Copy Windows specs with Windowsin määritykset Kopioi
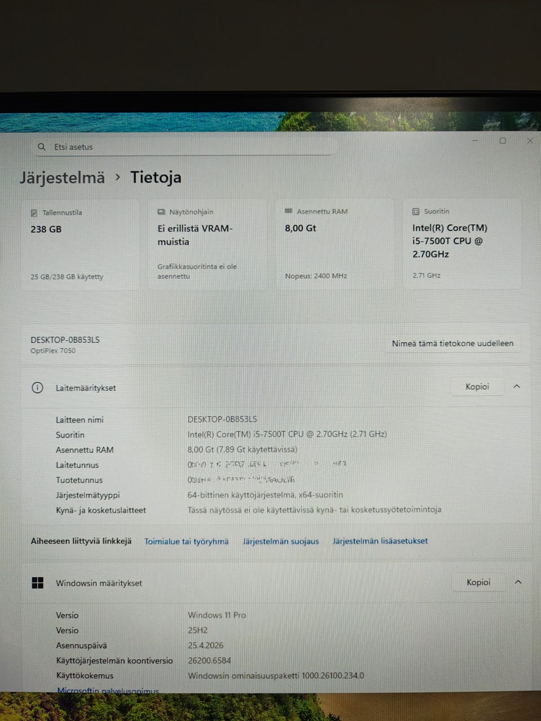Image resolution: width=541 pixels, height=721 pixels. pos(478,582)
